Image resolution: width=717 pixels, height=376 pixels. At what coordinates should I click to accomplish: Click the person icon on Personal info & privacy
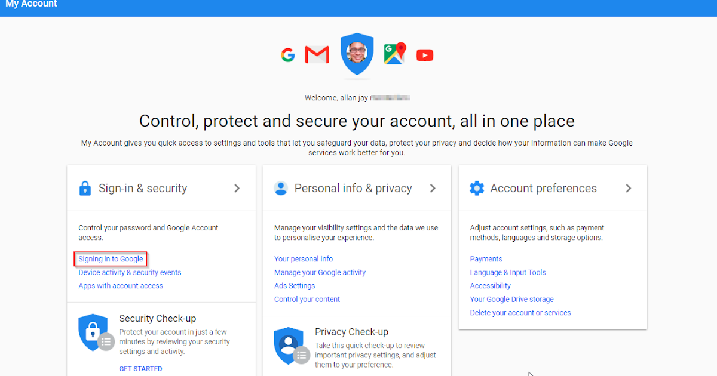[281, 187]
